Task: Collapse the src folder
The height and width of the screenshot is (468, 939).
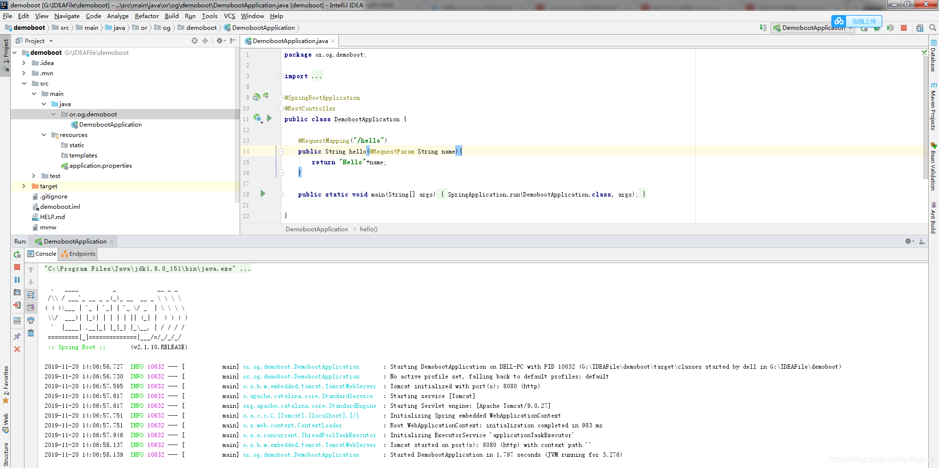Action: pos(24,83)
